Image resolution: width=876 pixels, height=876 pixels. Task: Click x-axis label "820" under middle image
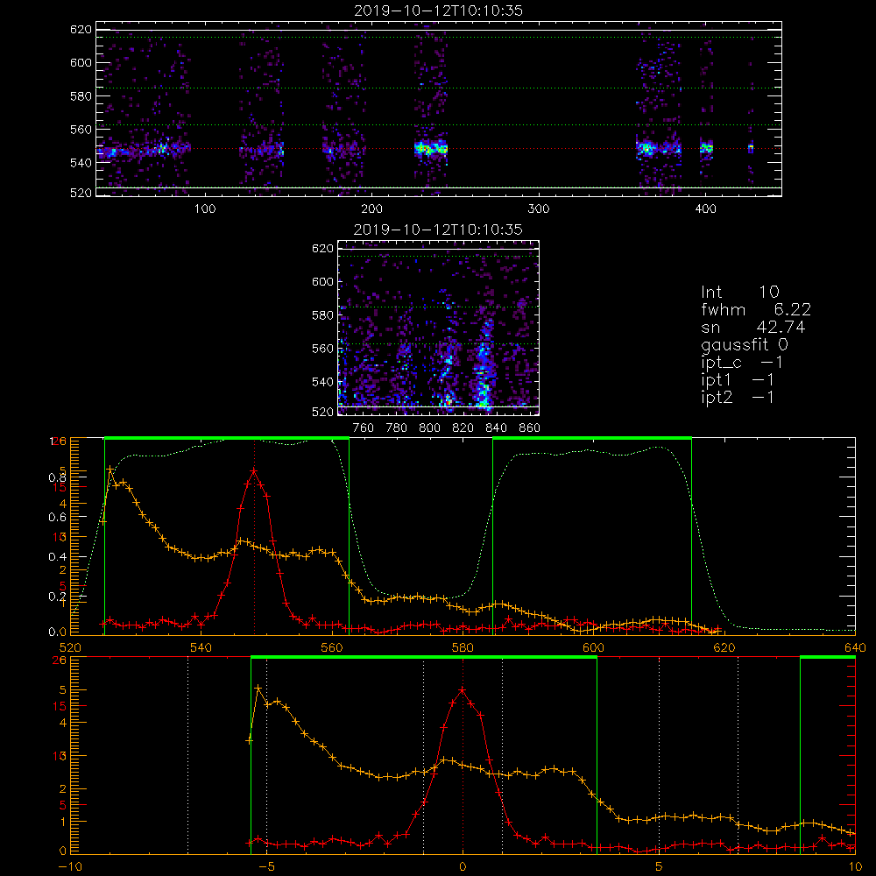[x=463, y=428]
